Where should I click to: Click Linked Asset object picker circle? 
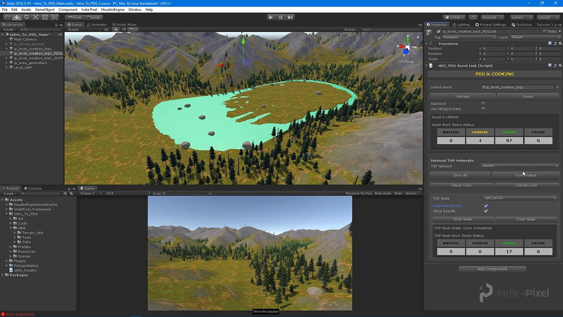(x=557, y=87)
